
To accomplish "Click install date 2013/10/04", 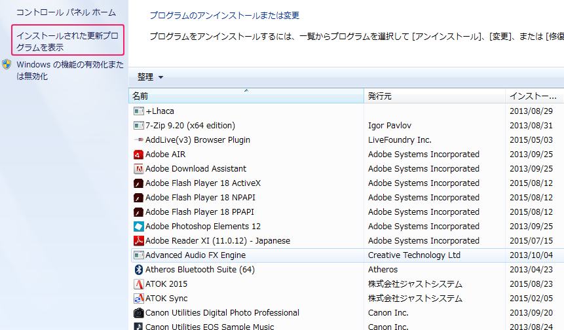I will pyautogui.click(x=531, y=255).
